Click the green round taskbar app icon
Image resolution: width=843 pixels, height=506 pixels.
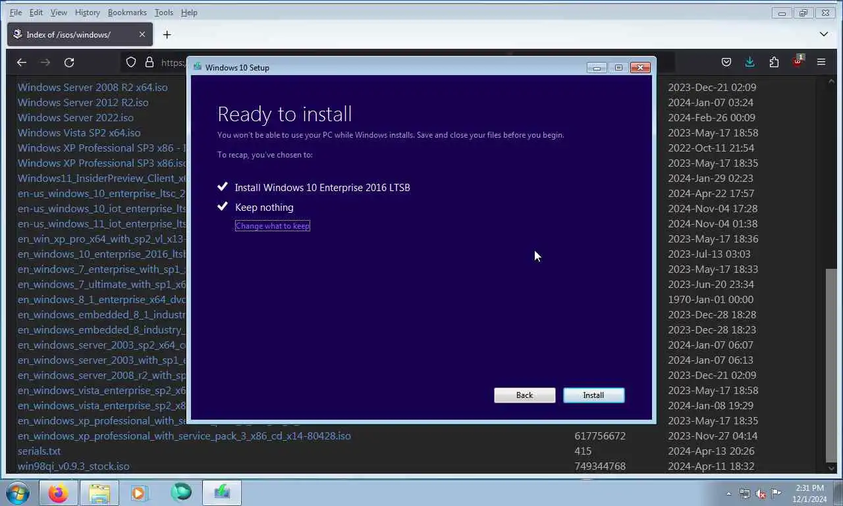click(x=180, y=492)
